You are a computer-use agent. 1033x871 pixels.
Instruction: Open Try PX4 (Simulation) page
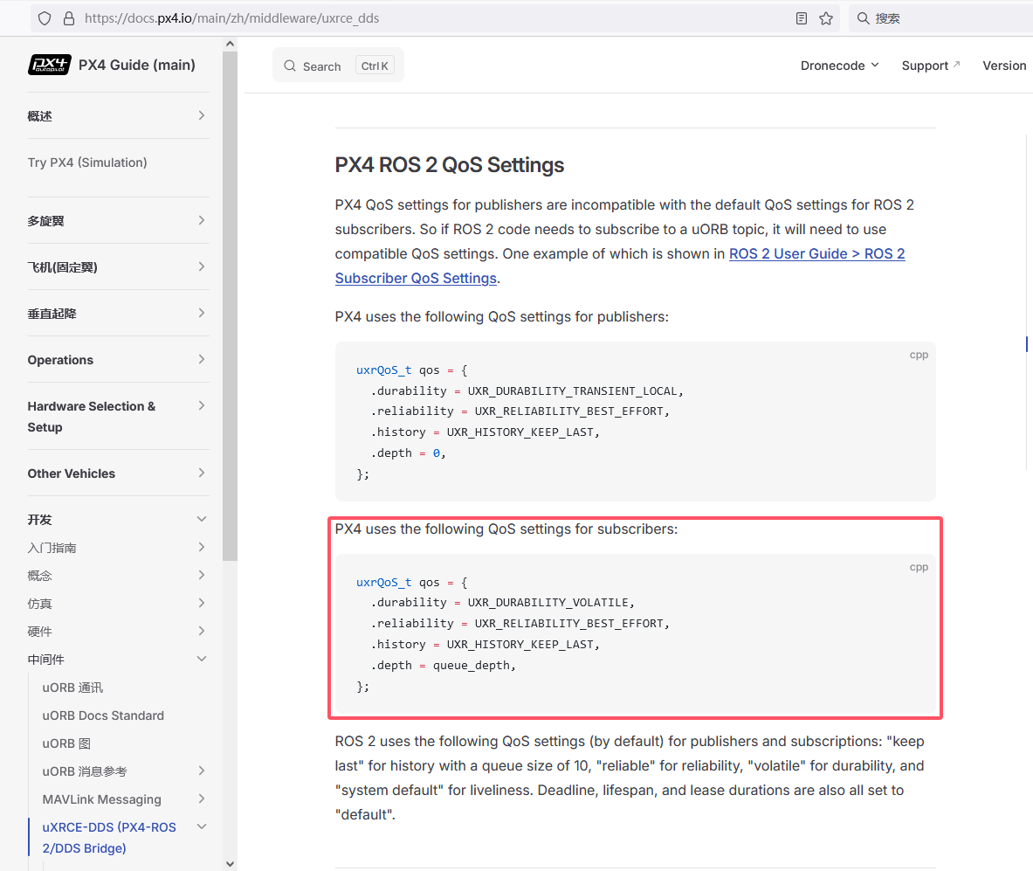pyautogui.click(x=87, y=162)
